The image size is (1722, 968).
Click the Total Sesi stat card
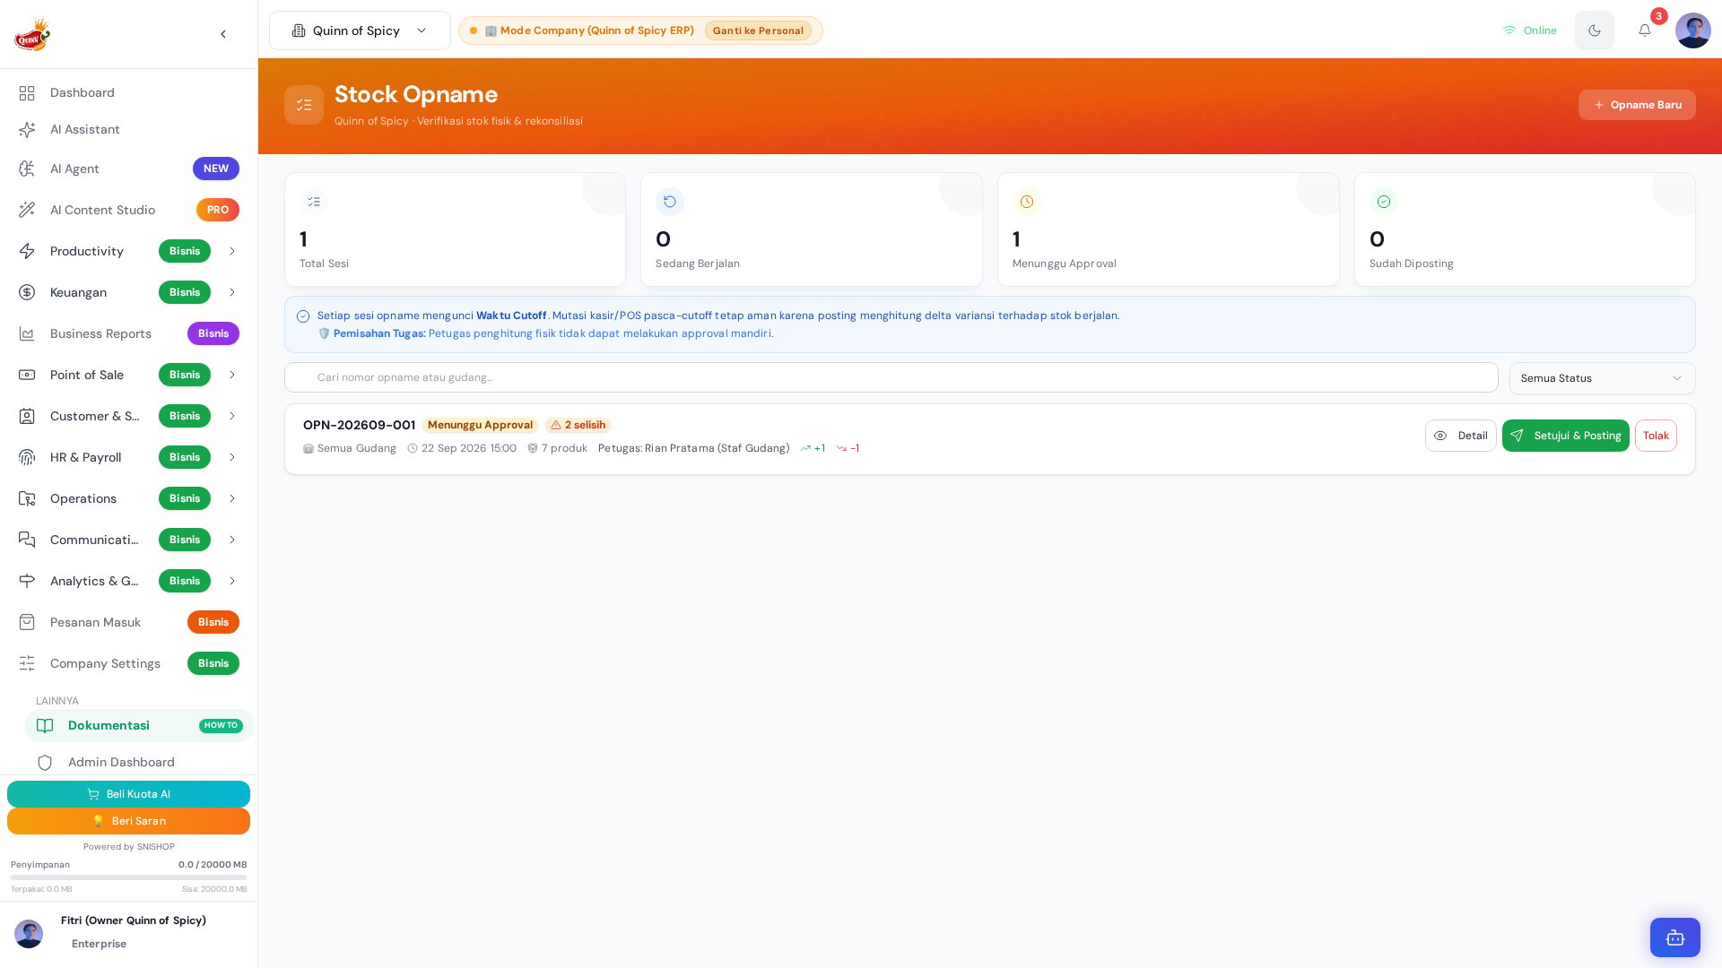[455, 229]
